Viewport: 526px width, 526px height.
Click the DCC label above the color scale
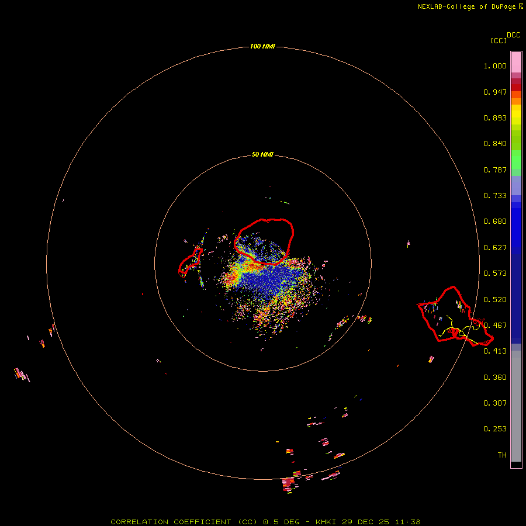click(513, 35)
